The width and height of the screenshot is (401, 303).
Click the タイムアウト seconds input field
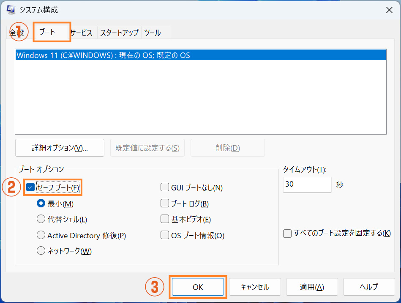pos(307,185)
